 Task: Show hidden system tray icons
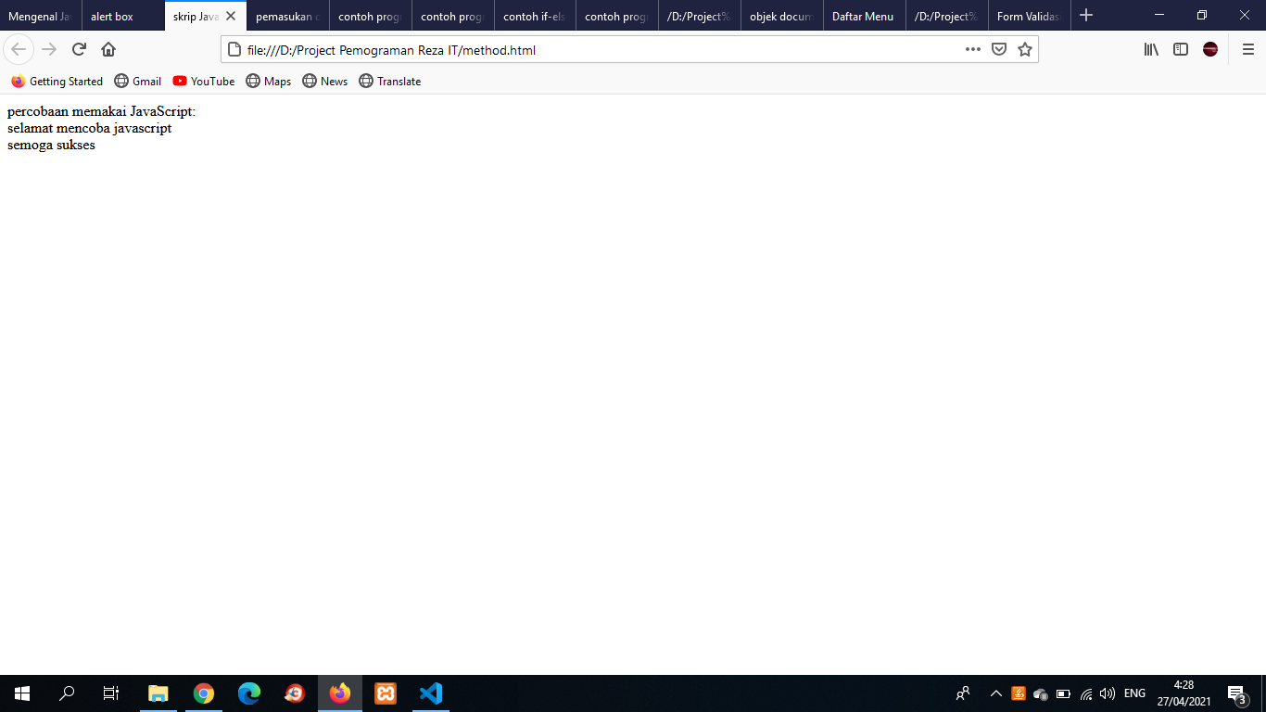(996, 693)
